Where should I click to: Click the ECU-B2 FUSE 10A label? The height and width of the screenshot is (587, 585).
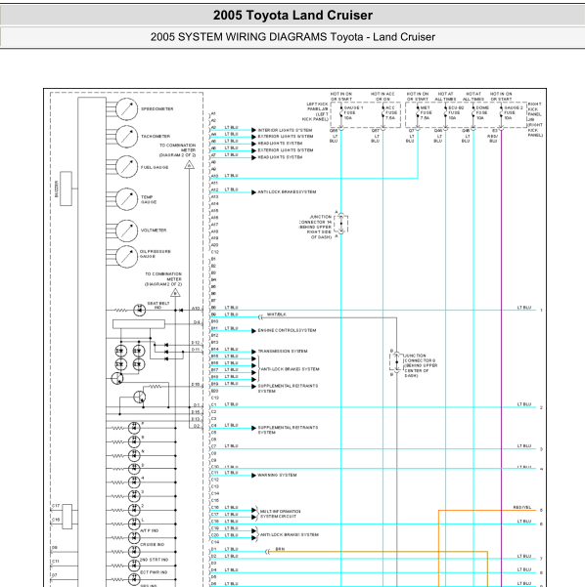tap(457, 112)
